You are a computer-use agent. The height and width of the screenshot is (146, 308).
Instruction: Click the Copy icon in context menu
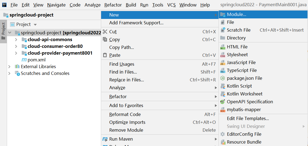coord(105,39)
